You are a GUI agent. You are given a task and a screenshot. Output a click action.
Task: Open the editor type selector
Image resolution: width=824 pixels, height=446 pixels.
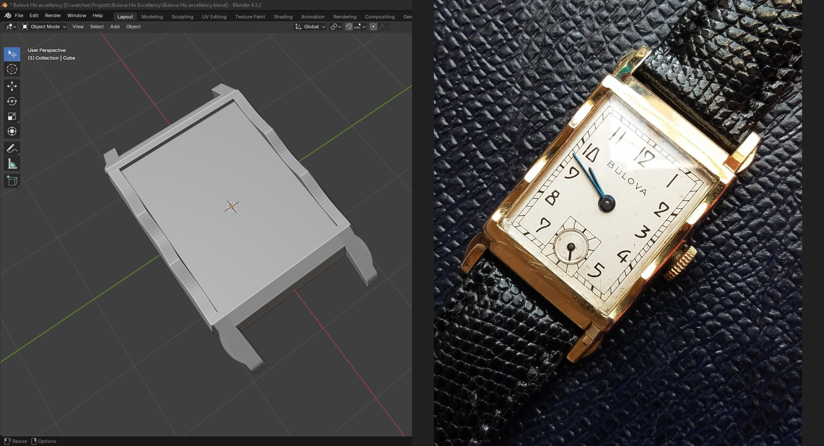(x=11, y=27)
